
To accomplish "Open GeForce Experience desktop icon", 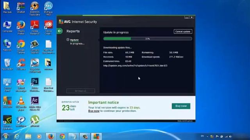I will [7, 122].
